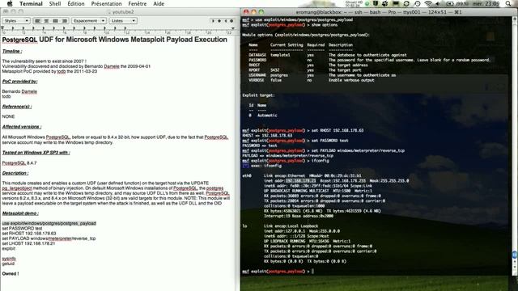Image resolution: width=518 pixels, height=291 pixels.
Task: Click at the final msf prompt cursor
Action: coord(312,272)
